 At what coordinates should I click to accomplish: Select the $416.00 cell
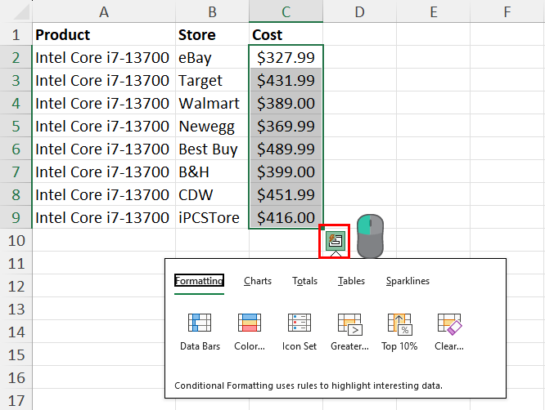[x=286, y=218]
